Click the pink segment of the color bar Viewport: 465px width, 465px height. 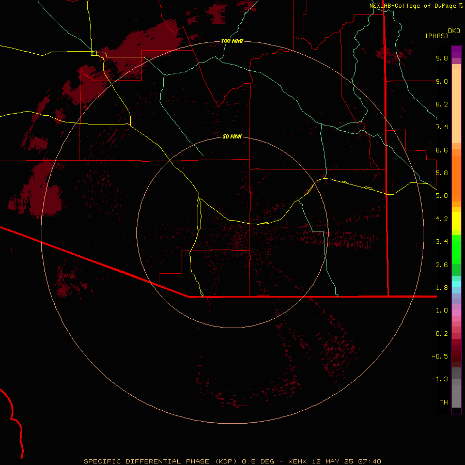pyautogui.click(x=456, y=313)
